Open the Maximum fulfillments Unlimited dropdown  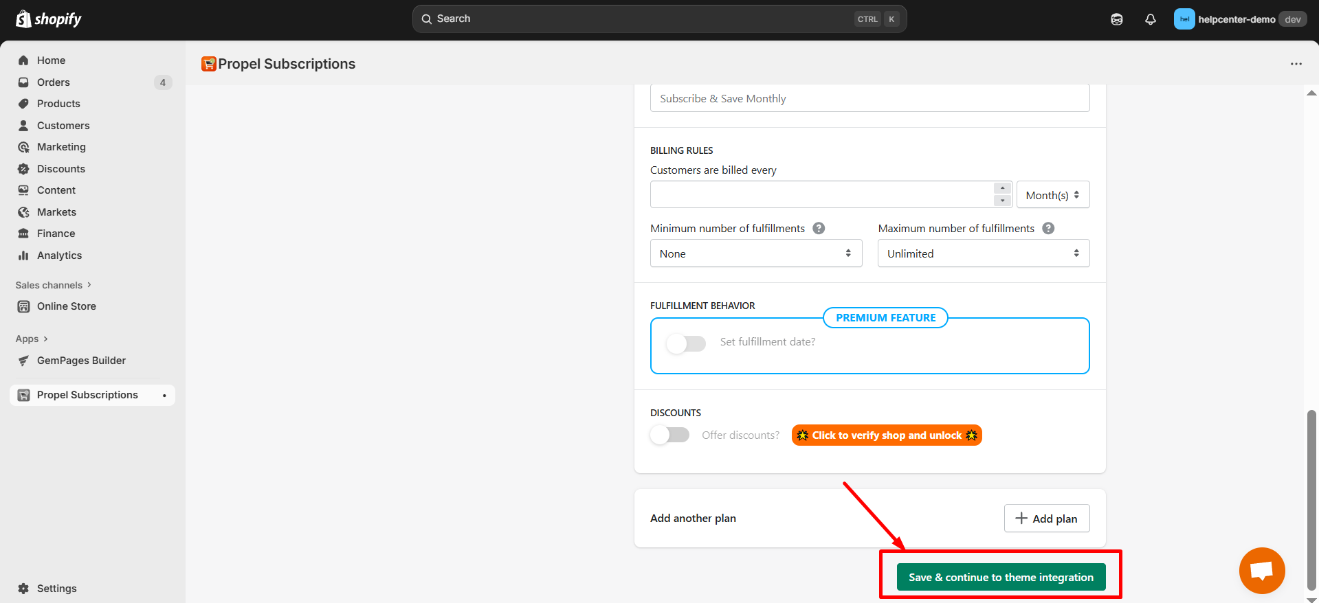(983, 253)
